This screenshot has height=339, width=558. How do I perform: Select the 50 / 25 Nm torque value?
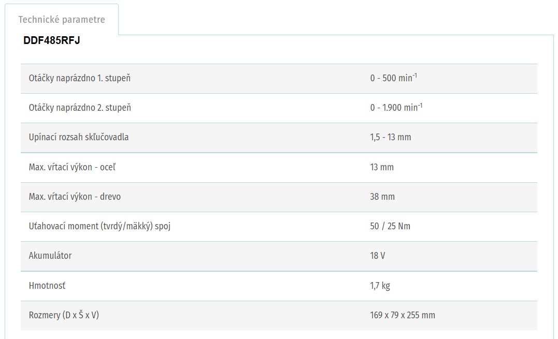pyautogui.click(x=390, y=226)
